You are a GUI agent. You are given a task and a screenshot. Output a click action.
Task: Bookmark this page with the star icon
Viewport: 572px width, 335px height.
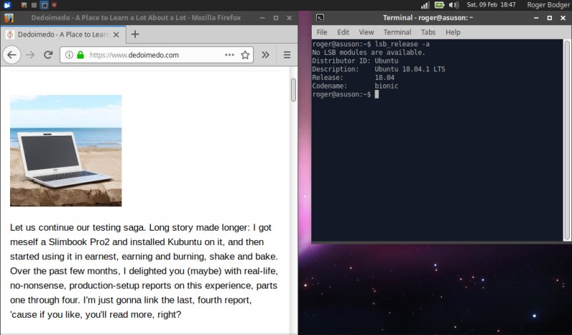tap(245, 55)
